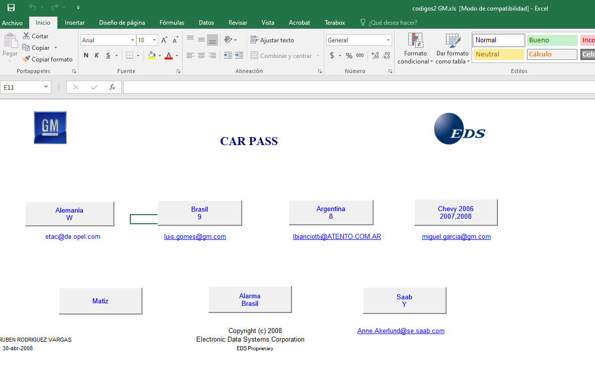595x387 pixels.
Task: Center text with the center-align icon
Action: point(201,56)
